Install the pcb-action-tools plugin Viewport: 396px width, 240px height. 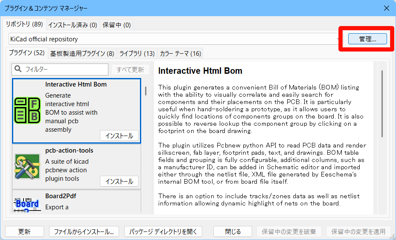(119, 181)
